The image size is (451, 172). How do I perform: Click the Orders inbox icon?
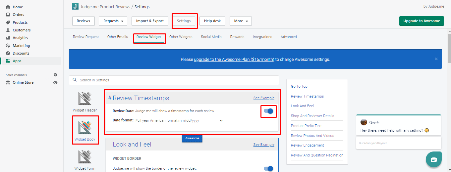[x=8, y=15]
